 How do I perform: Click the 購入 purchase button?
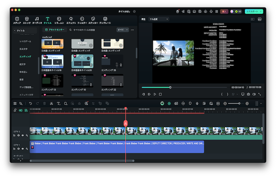(224, 11)
